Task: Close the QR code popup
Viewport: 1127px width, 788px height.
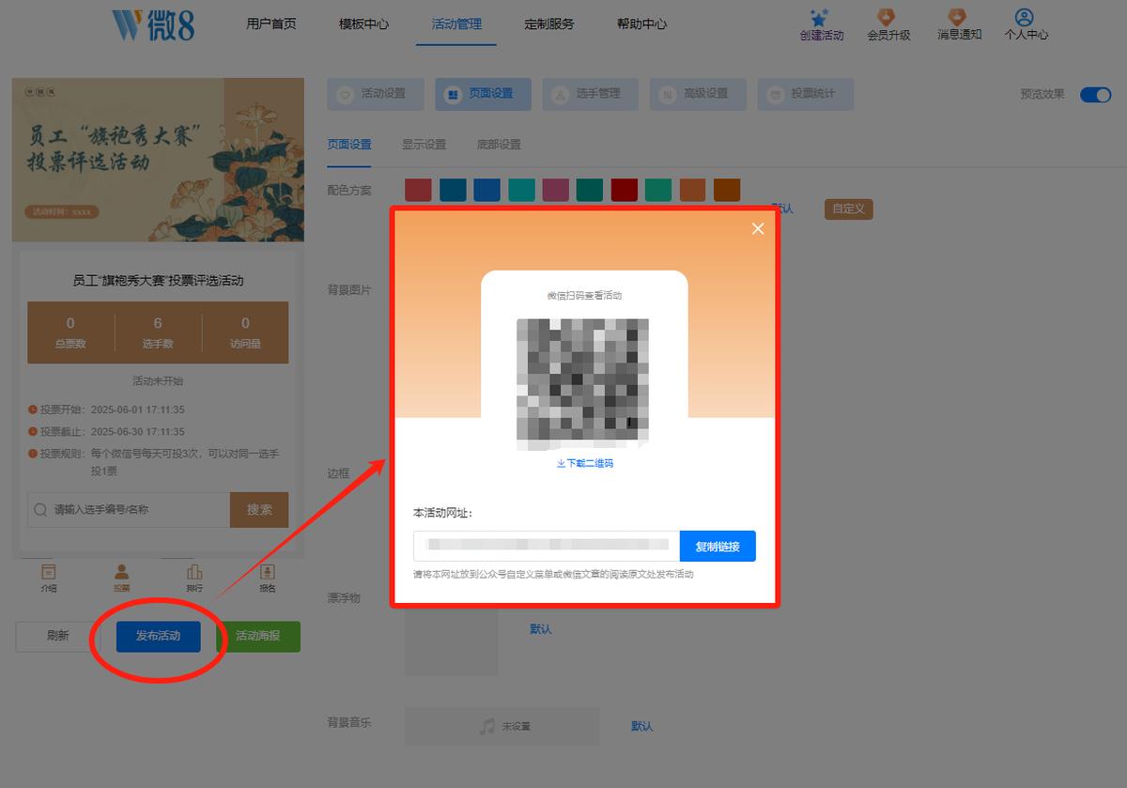Action: click(758, 229)
